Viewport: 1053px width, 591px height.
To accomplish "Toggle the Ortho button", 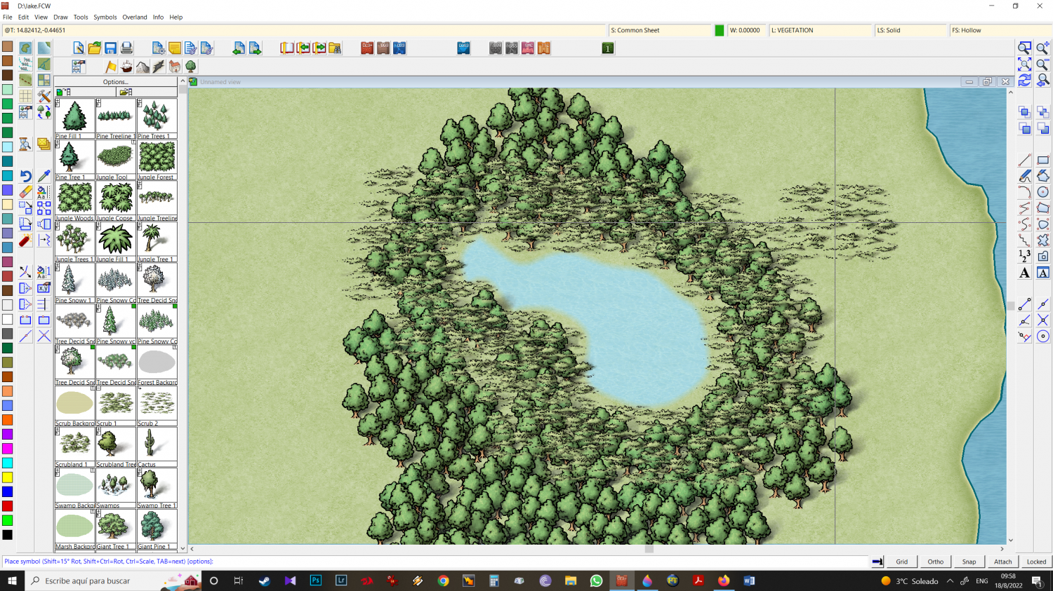I will (x=936, y=562).
